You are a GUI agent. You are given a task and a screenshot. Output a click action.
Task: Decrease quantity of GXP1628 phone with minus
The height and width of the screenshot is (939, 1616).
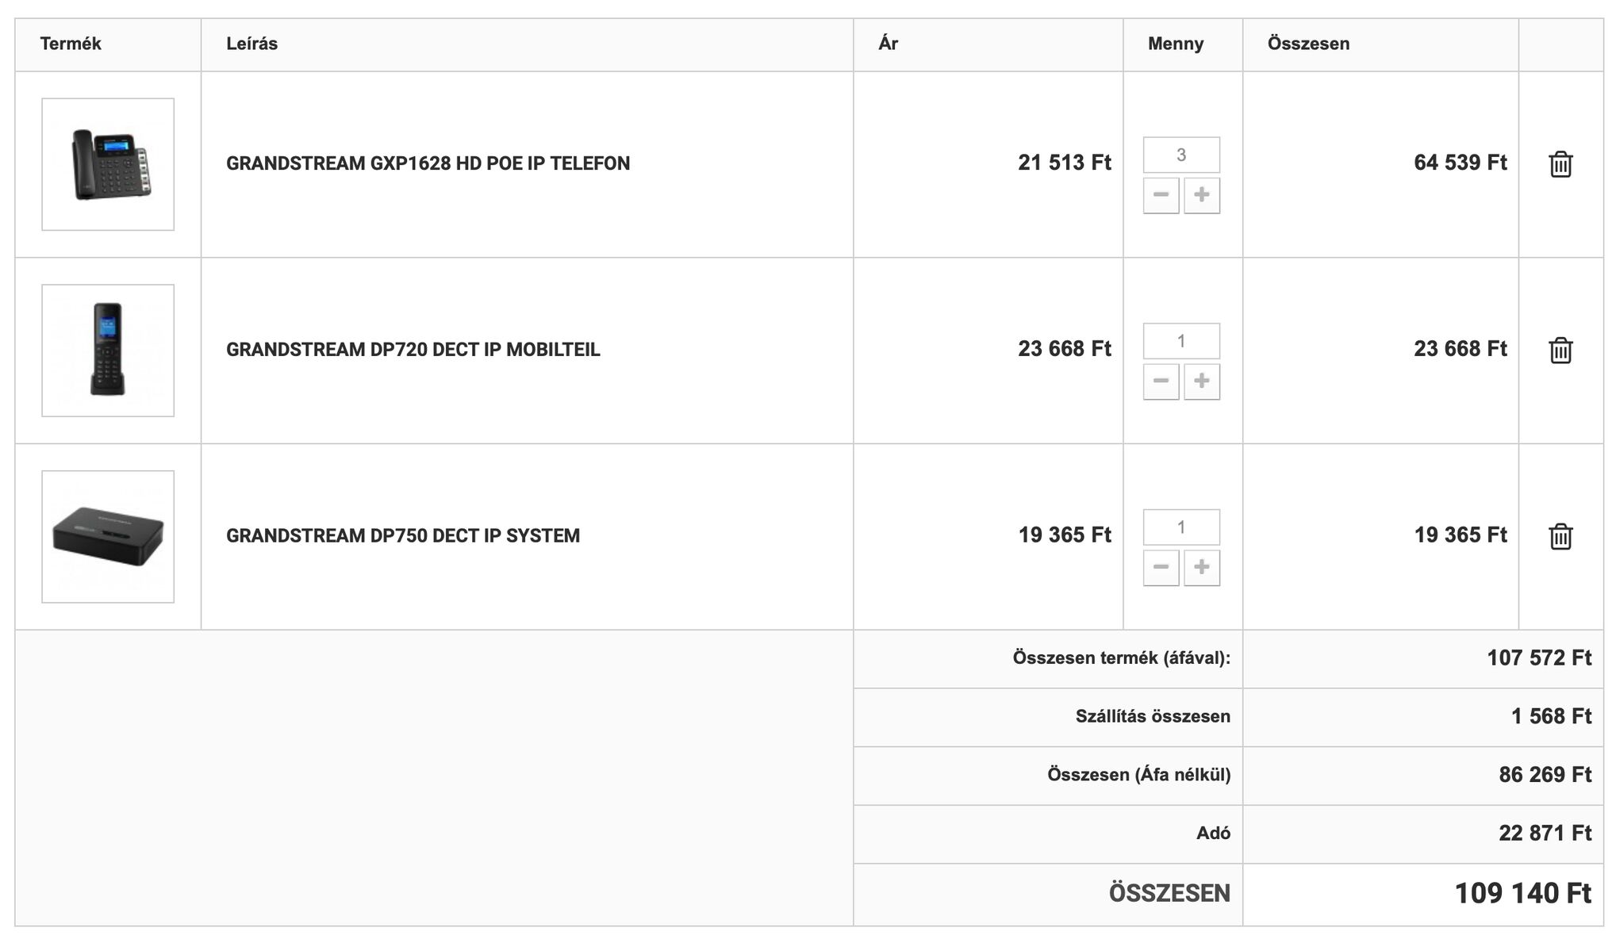[1161, 195]
